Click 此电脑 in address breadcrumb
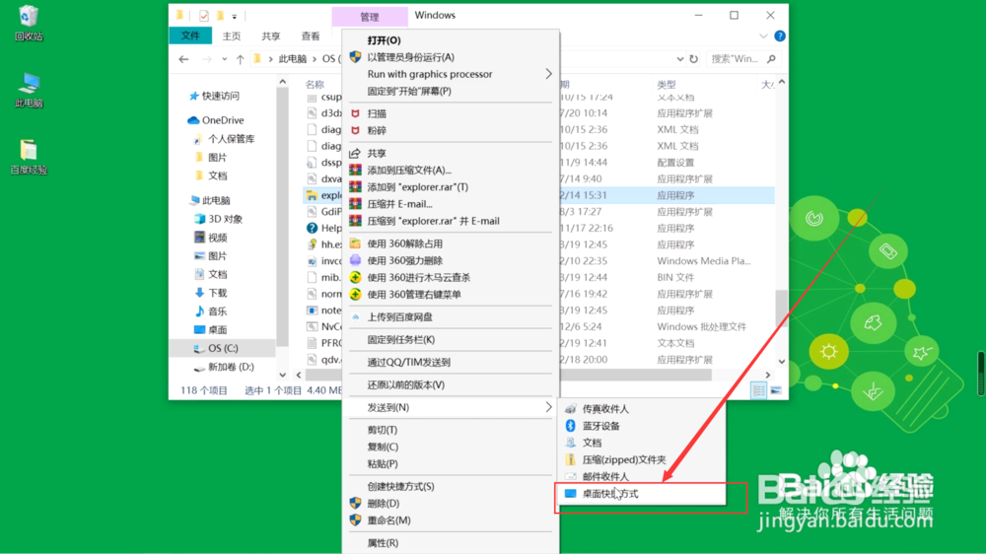The image size is (986, 554). (x=293, y=59)
